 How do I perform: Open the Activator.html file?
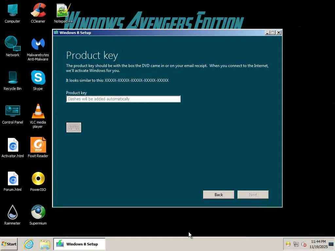tap(12, 148)
